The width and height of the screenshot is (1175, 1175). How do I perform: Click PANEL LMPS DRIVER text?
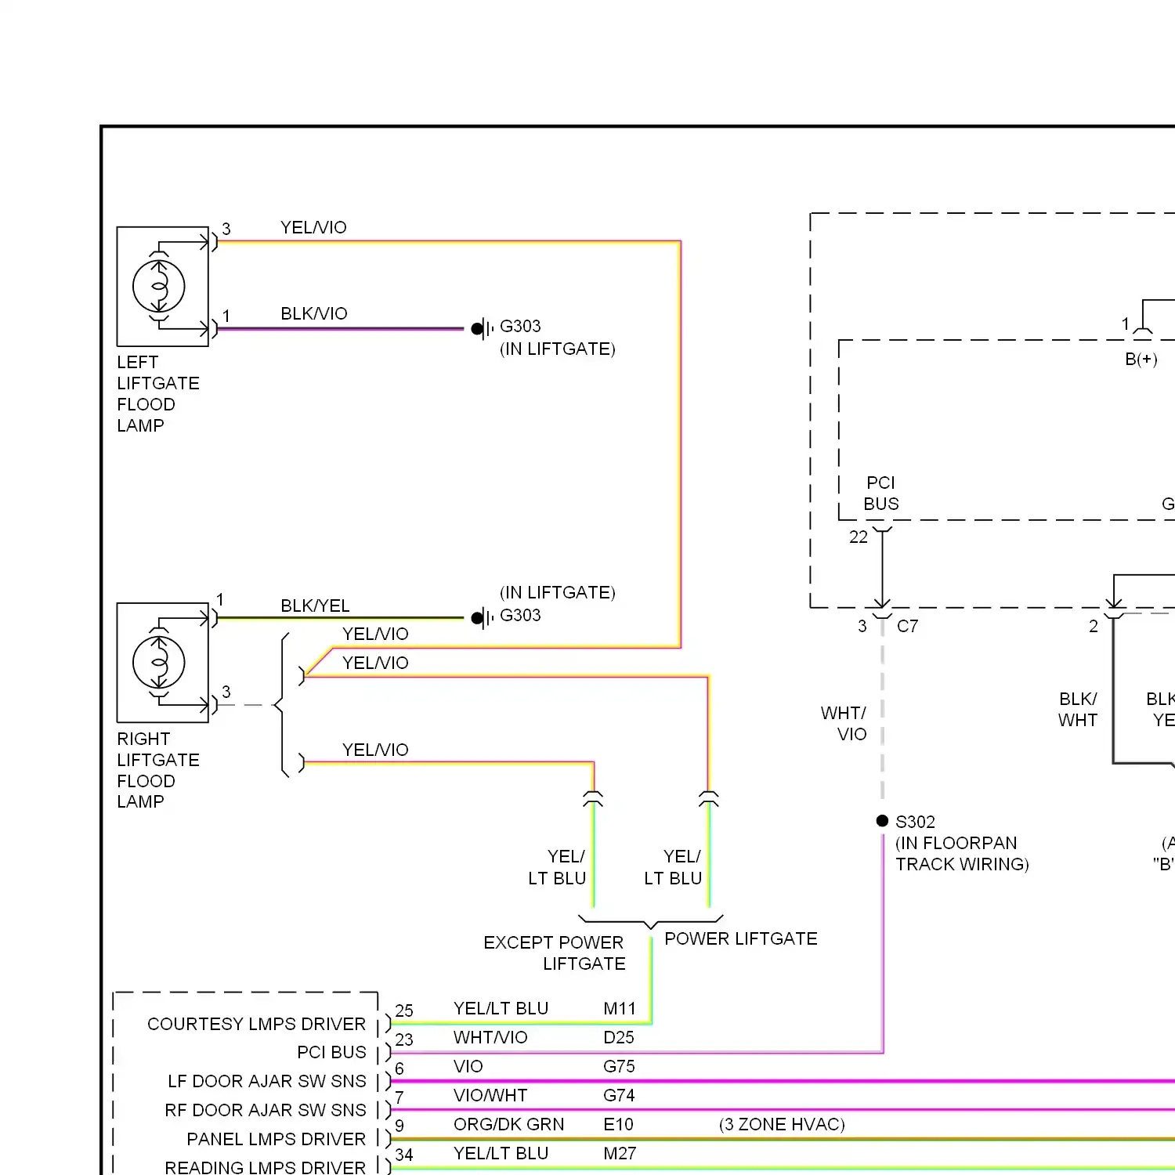point(277,1139)
